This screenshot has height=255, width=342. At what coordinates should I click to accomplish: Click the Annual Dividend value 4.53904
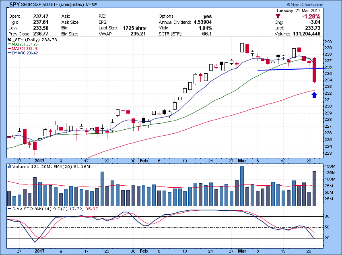click(203, 22)
